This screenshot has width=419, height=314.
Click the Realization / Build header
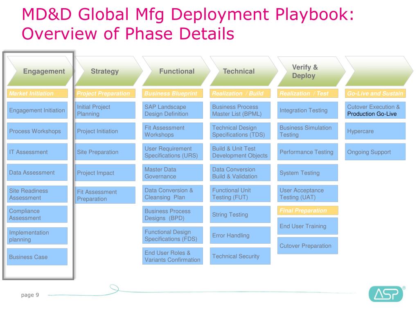pos(240,93)
